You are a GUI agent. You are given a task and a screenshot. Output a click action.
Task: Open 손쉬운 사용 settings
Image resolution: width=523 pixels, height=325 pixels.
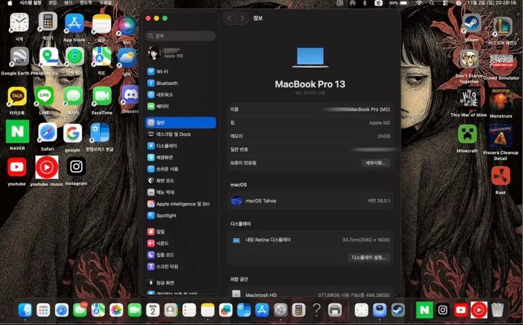(180, 169)
